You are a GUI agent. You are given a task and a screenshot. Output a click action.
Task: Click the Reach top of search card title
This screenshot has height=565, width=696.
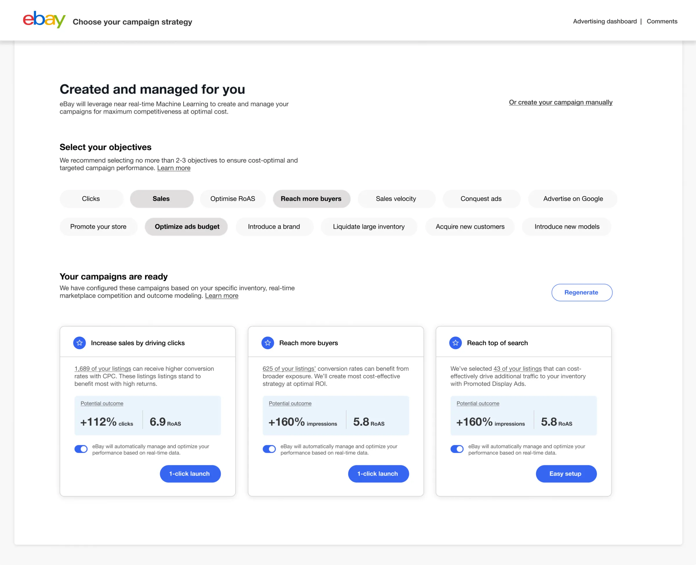(x=498, y=343)
